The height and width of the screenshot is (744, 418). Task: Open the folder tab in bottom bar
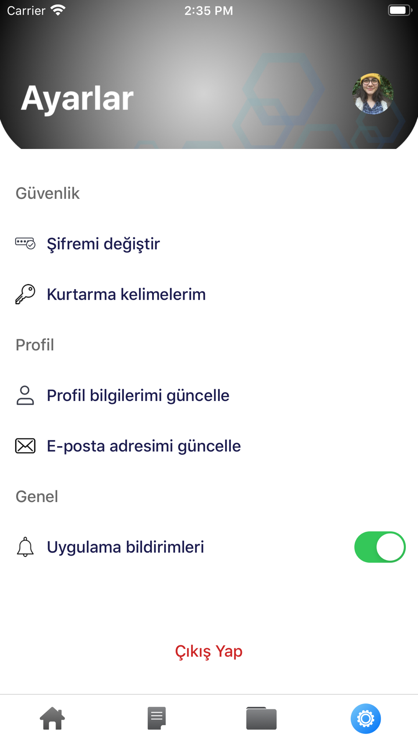(261, 718)
